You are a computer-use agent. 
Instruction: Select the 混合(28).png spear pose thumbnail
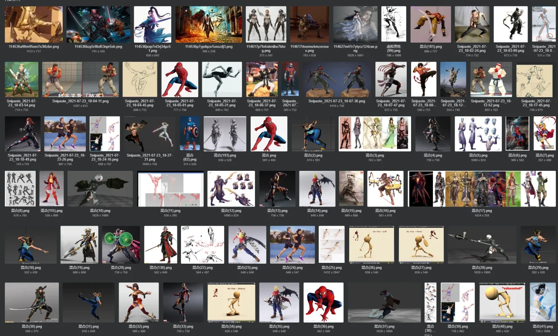pyautogui.click(x=482, y=244)
